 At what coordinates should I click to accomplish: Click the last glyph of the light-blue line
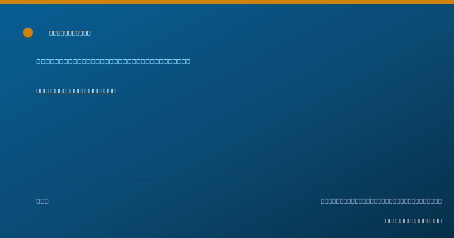tap(188, 61)
